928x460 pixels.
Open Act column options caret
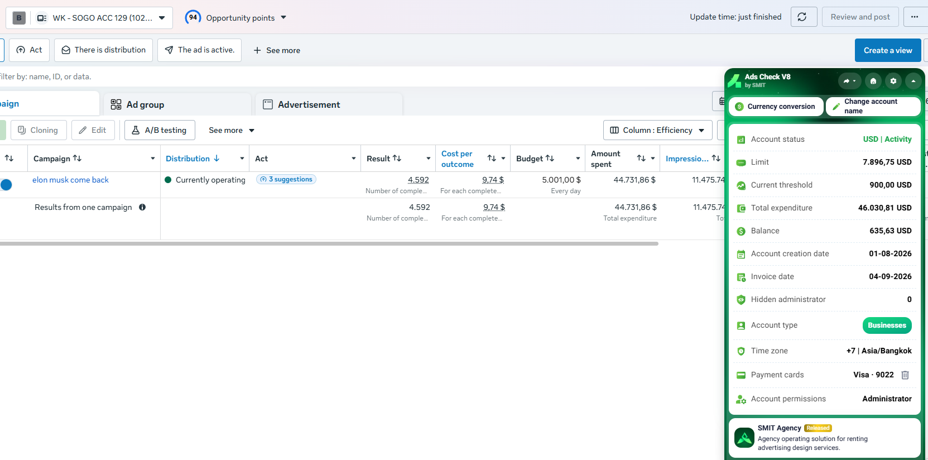354,159
